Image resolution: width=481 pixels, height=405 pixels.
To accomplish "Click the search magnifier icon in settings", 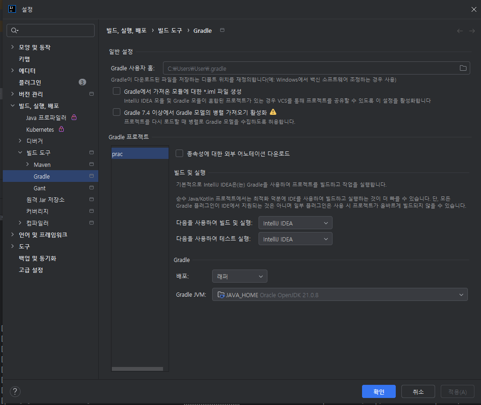I will 15,30.
